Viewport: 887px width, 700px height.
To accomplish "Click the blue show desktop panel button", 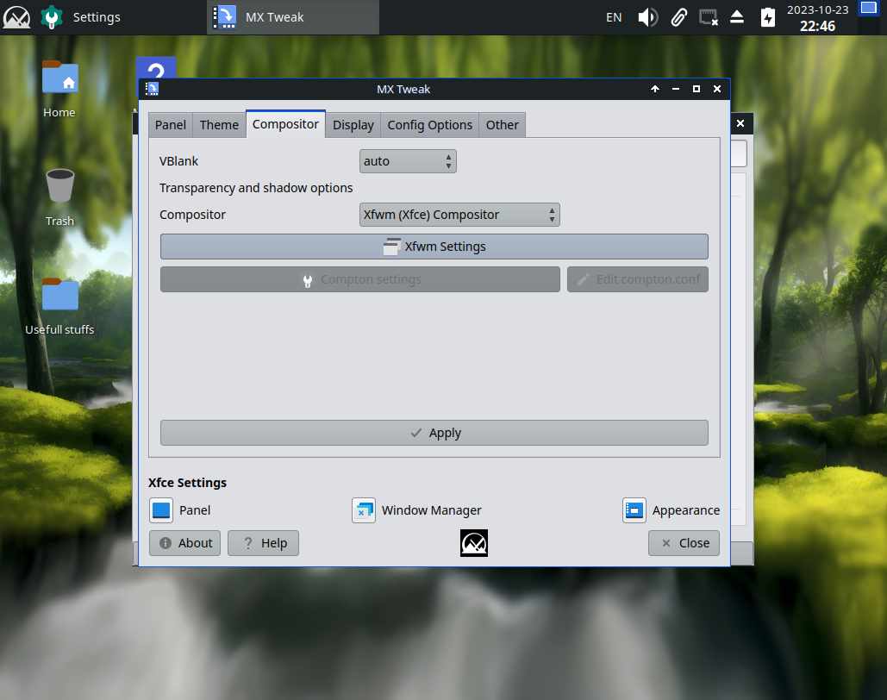I will 868,9.
